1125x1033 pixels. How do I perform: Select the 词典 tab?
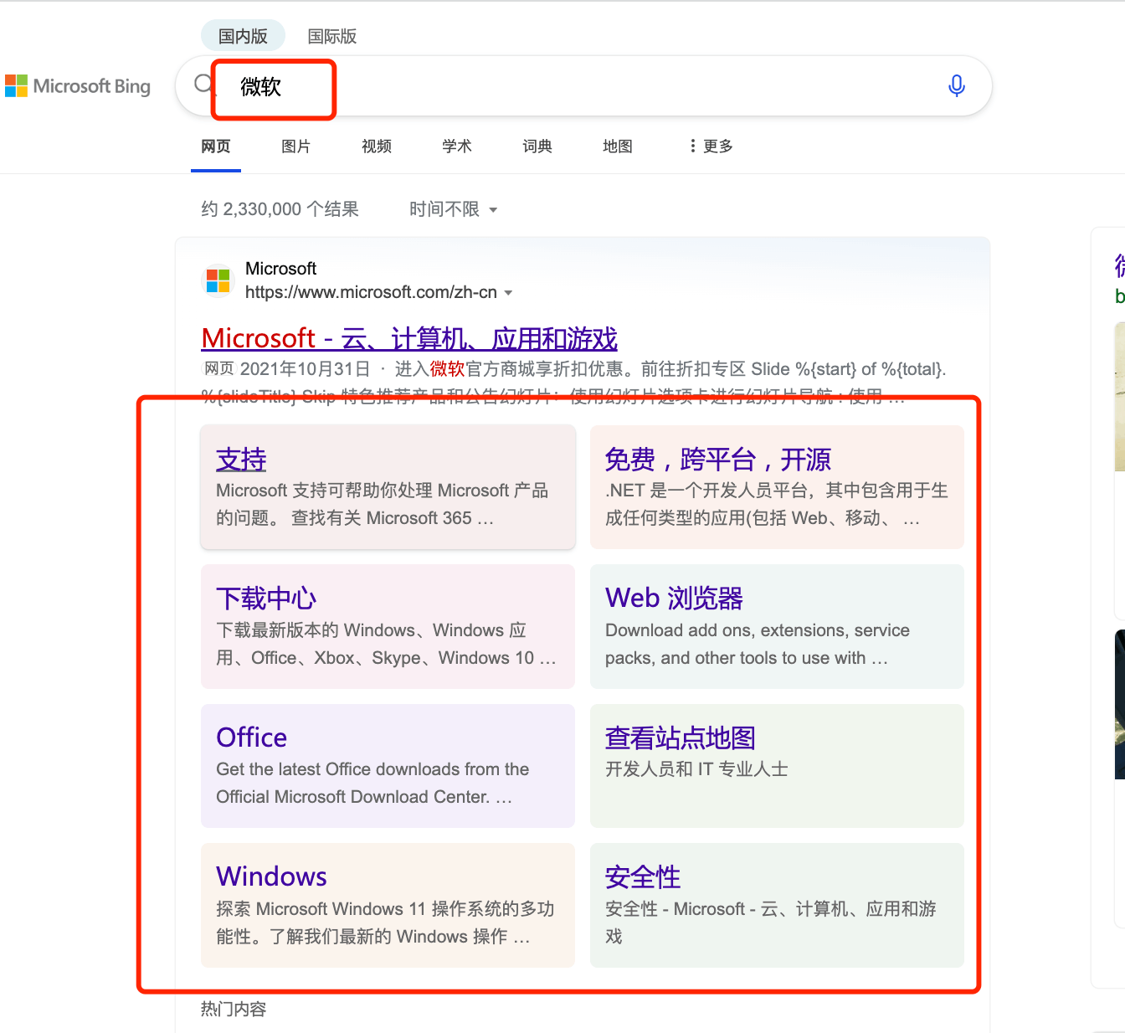click(x=537, y=146)
